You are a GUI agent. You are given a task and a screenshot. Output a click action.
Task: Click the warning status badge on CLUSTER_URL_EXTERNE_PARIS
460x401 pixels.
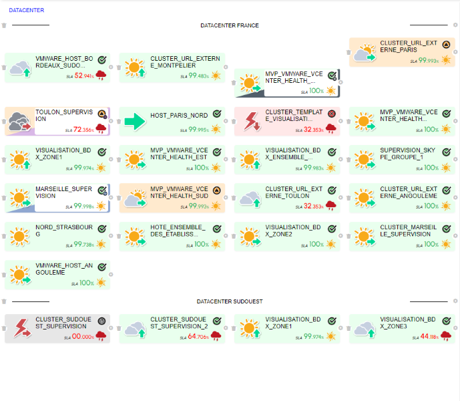coord(446,44)
